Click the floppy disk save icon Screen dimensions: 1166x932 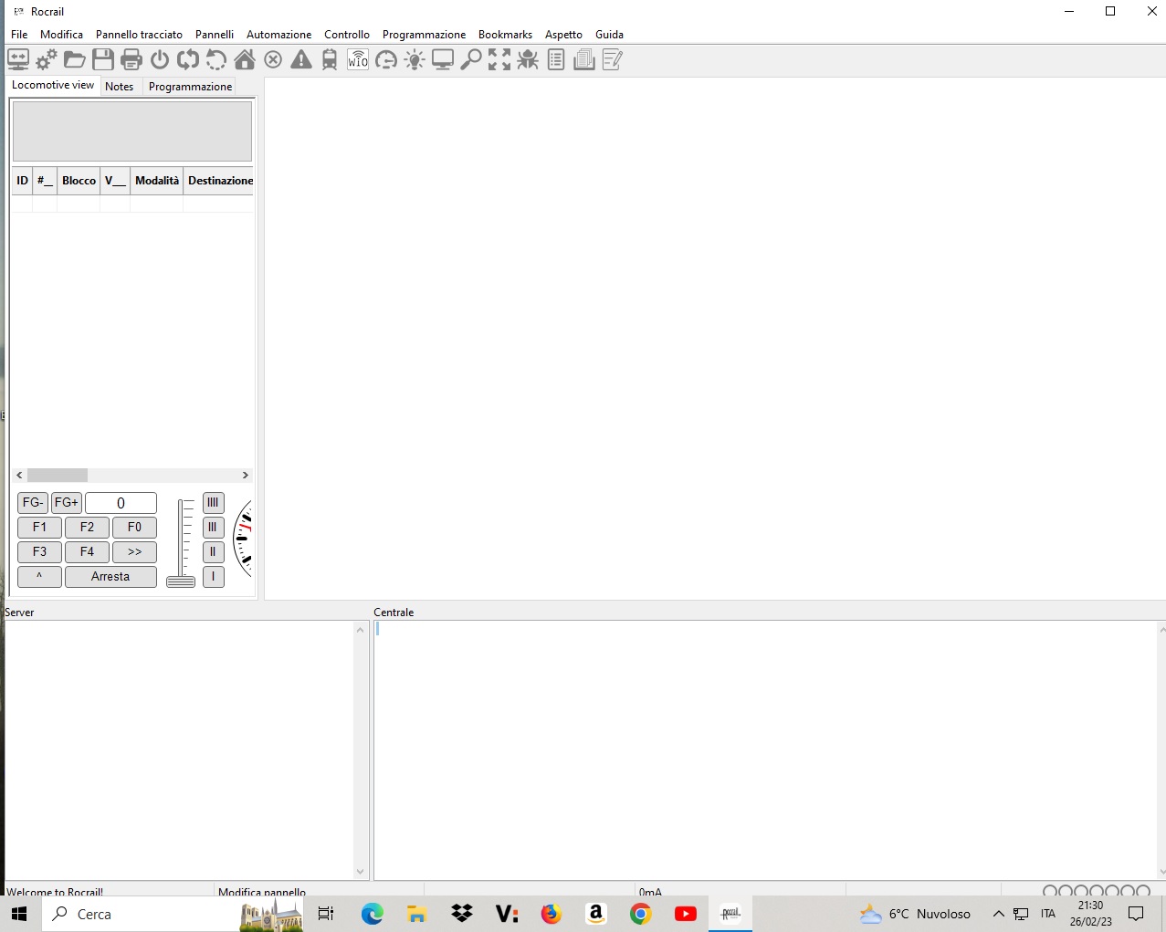[x=103, y=60]
